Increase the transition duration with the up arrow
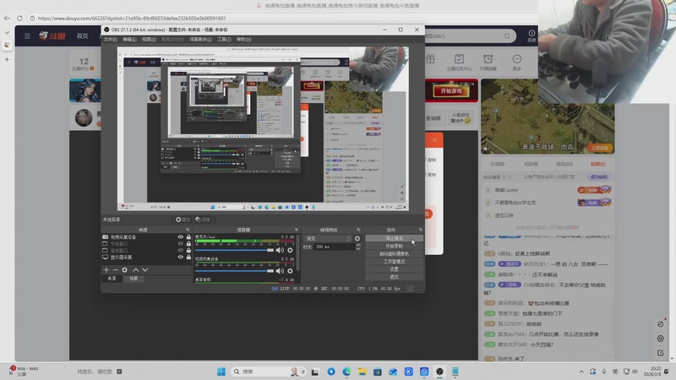 point(358,245)
